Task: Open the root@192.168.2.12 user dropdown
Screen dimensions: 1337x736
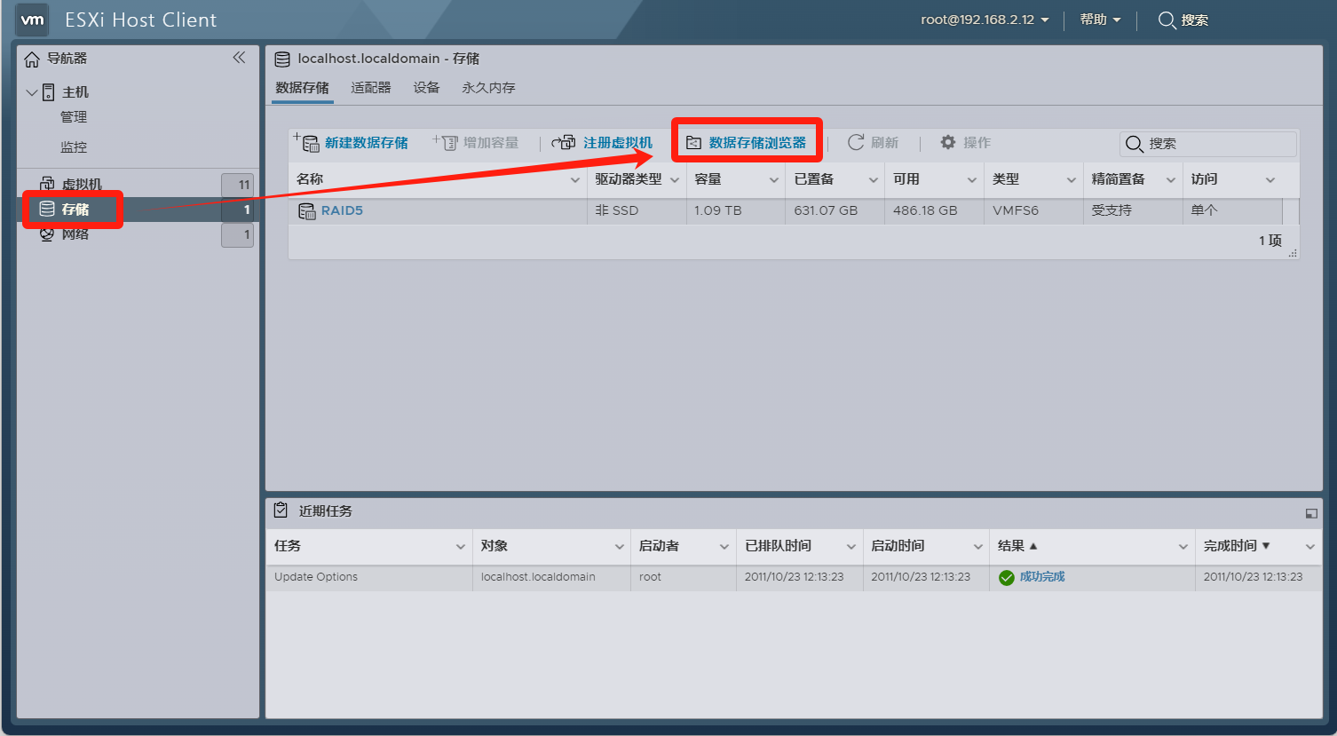Action: click(x=985, y=20)
